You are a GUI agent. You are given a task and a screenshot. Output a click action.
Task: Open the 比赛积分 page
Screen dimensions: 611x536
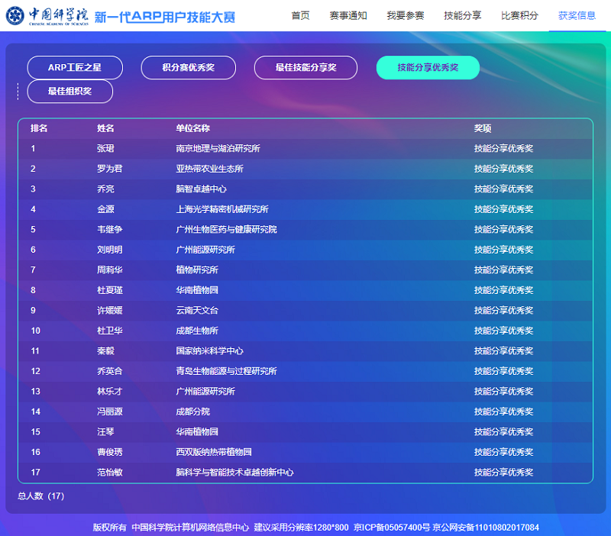(519, 15)
